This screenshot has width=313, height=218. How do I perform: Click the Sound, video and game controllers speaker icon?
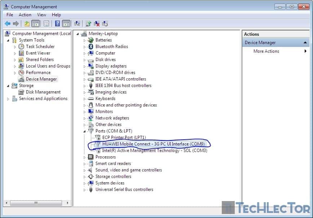[91, 170]
